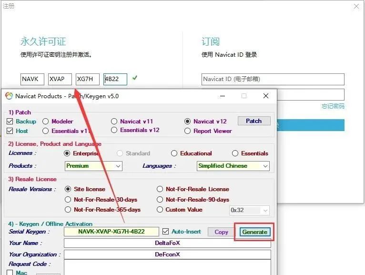
Task: Select Custom Value radio button
Action: pyautogui.click(x=160, y=210)
